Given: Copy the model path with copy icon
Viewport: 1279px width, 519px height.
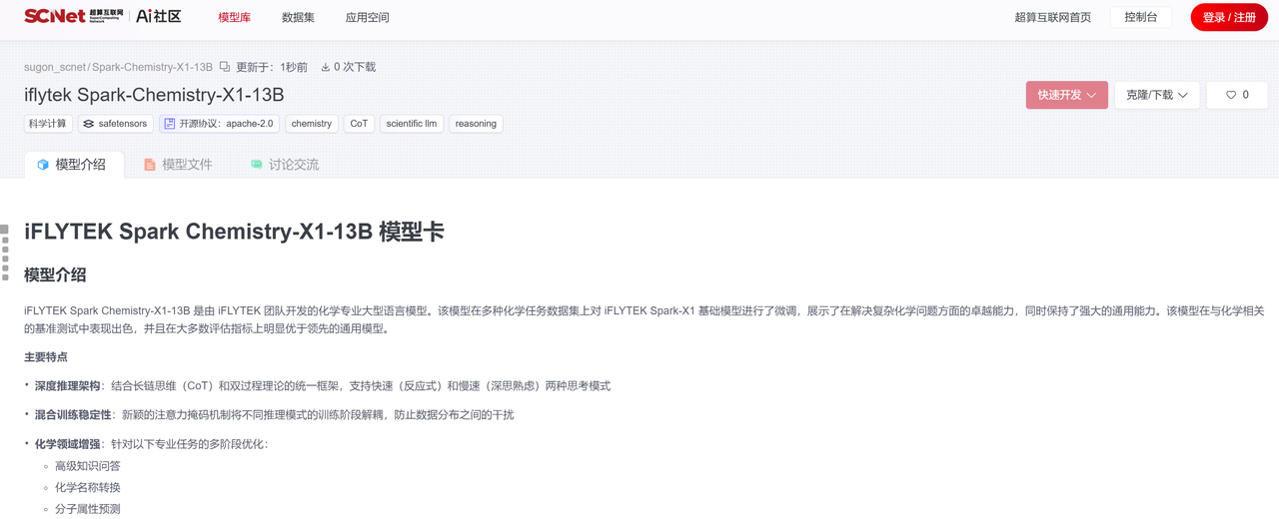Looking at the screenshot, I should pos(225,67).
